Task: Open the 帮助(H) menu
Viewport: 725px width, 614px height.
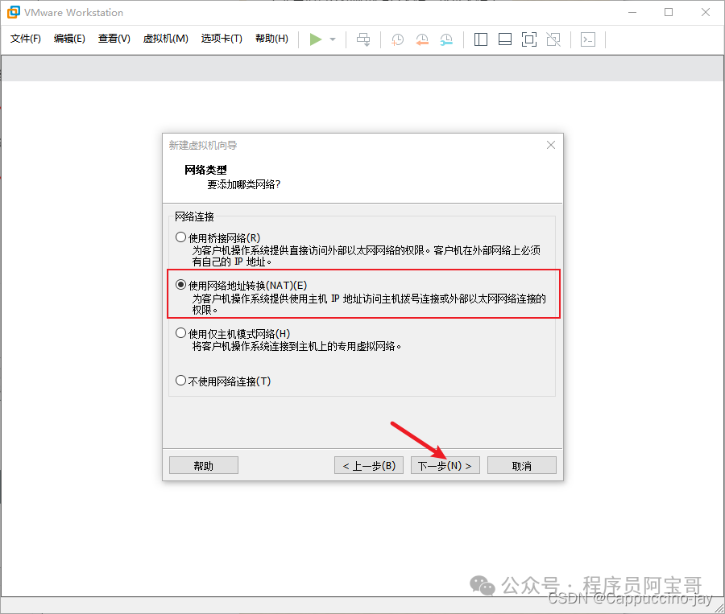Action: [272, 39]
